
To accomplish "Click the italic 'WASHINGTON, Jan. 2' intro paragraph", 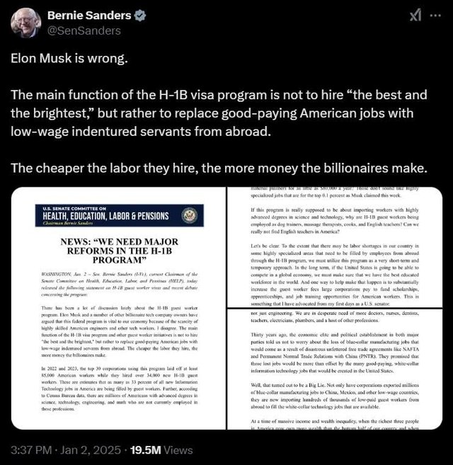I will click(x=119, y=285).
